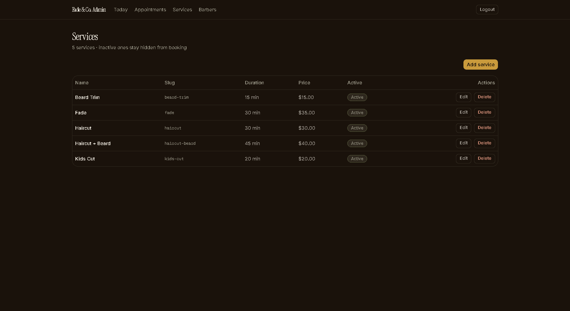
Task: Delete the Haircut + Beard service
Action: [484, 143]
